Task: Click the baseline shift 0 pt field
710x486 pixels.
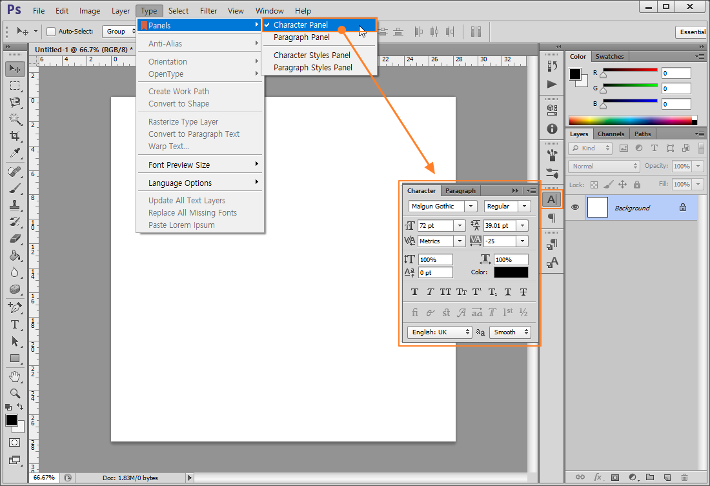Action: 435,272
